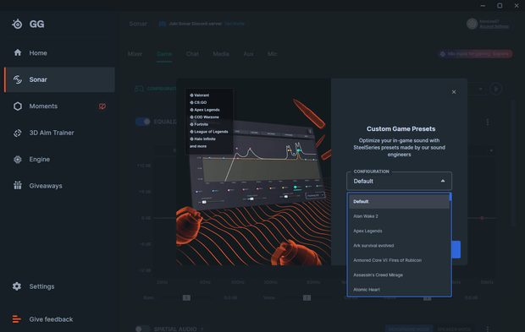Close the Custom Game Presets dialog
Screen dimensions: 525x332
pyautogui.click(x=454, y=92)
